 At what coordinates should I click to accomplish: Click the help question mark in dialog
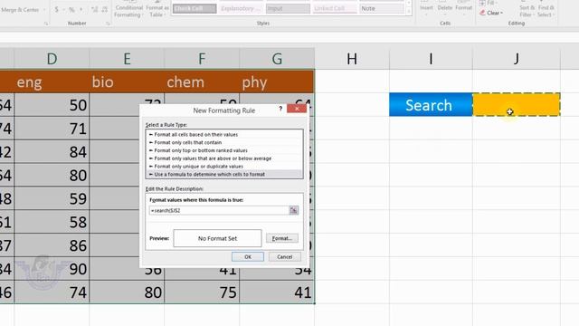click(x=280, y=109)
